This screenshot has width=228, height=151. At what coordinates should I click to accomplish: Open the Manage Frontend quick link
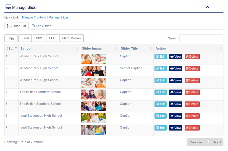(34, 18)
